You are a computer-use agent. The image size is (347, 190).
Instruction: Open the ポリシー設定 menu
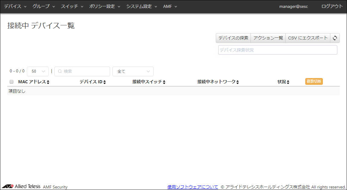click(x=105, y=6)
